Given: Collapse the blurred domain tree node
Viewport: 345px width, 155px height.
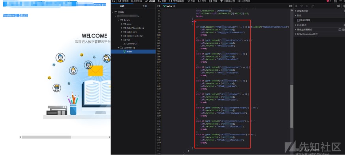Looking at the screenshot, I should (116, 16).
